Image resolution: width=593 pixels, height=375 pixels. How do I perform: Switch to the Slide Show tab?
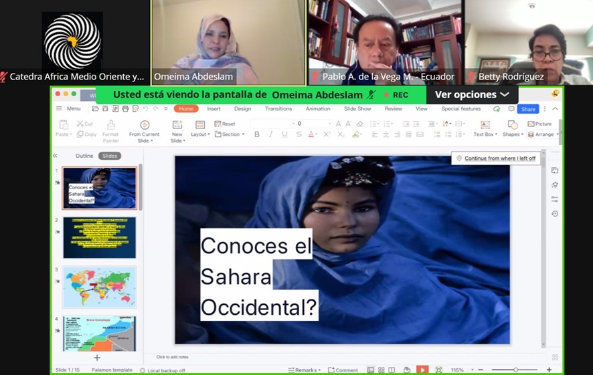pos(357,109)
